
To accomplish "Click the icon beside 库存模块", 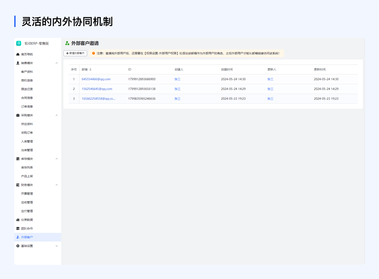I will (18, 159).
